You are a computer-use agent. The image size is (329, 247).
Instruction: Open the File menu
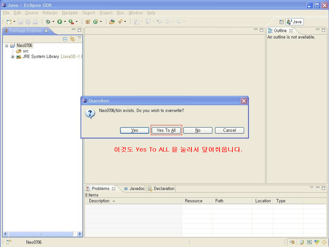[6, 13]
